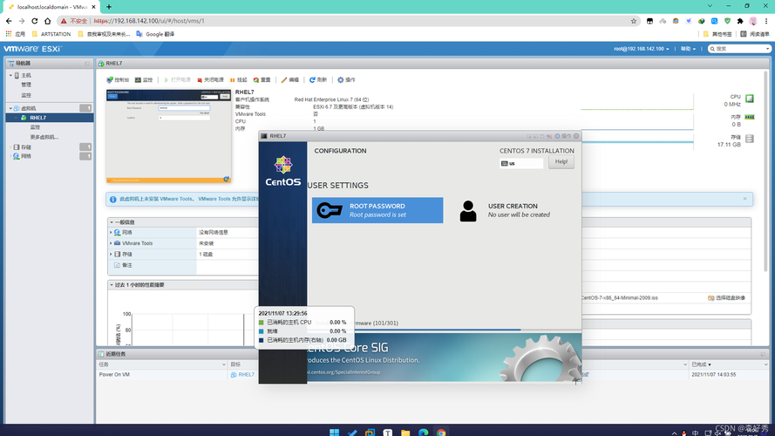Viewport: 775px width, 436px height.
Task: Select 管理 under the host node
Action: [26, 85]
